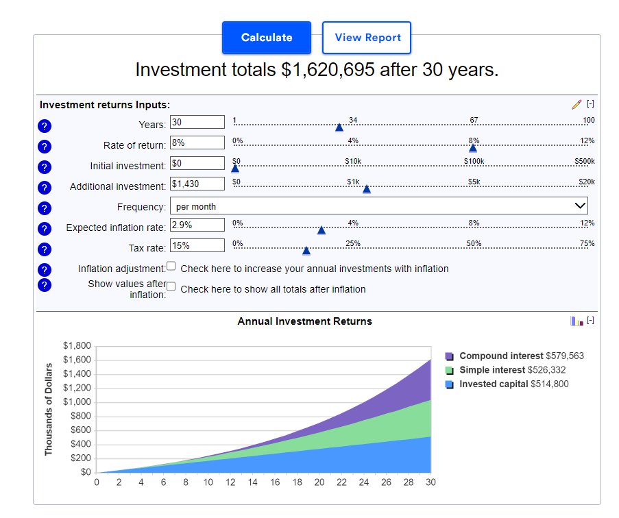Click the View Report button
The height and width of the screenshot is (518, 619).
point(367,38)
